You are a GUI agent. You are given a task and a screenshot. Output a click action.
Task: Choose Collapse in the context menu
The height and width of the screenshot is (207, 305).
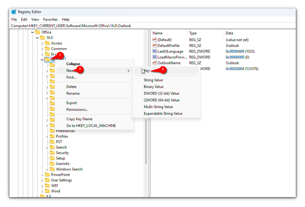tap(95, 64)
